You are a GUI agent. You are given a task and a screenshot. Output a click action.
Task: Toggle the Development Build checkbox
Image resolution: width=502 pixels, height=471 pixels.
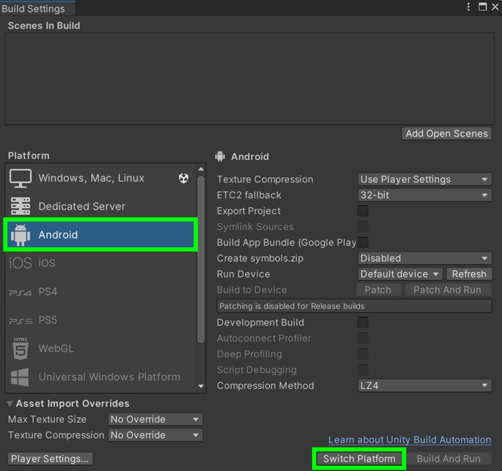(363, 322)
